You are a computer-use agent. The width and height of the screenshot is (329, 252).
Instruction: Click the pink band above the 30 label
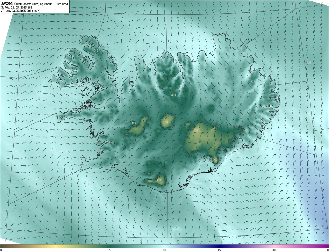(274, 246)
